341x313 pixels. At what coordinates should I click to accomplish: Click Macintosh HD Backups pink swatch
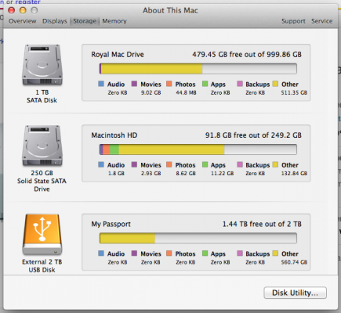click(x=240, y=164)
